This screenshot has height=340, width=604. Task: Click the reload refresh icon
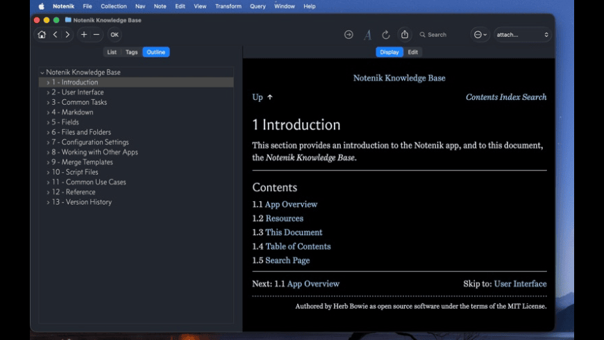tap(385, 35)
